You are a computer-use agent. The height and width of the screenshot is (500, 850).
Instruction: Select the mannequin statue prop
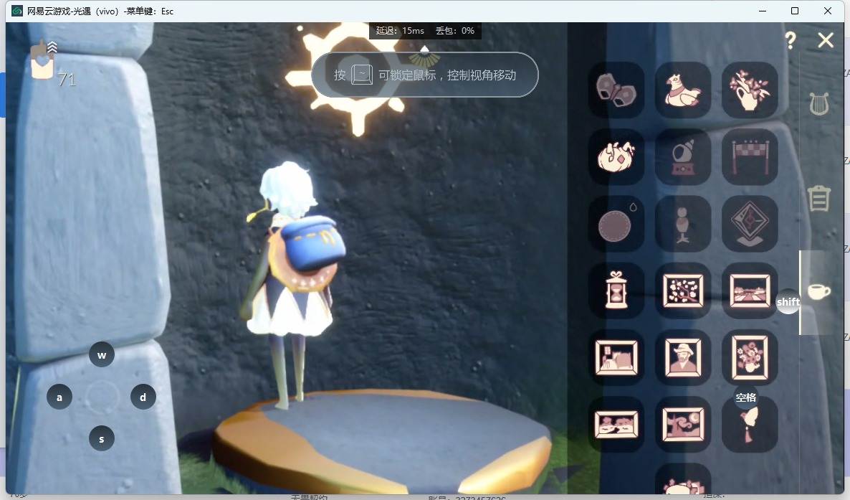point(683,224)
